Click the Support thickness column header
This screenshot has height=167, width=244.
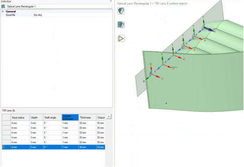click(70, 117)
